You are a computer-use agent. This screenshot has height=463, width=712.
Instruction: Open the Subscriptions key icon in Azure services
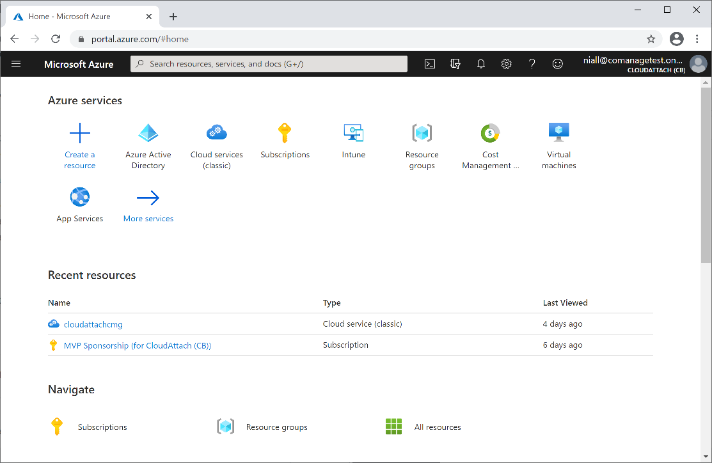pyautogui.click(x=285, y=133)
